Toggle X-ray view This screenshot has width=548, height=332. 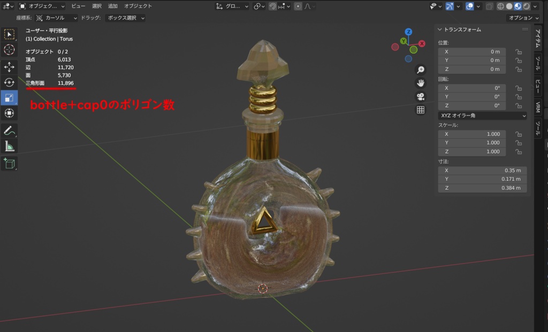tap(489, 6)
